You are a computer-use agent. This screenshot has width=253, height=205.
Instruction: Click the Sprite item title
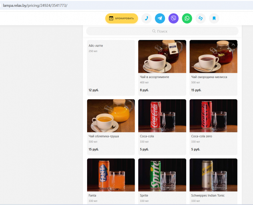pyautogui.click(x=144, y=195)
